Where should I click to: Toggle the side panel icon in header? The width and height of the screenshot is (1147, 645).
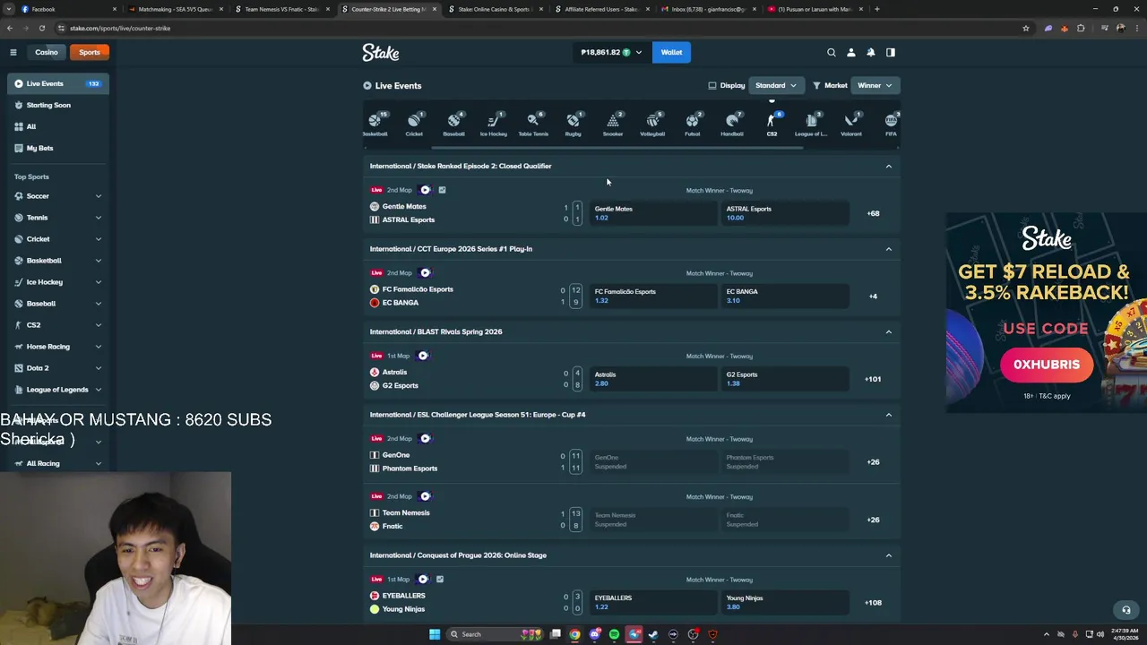pyautogui.click(x=891, y=52)
